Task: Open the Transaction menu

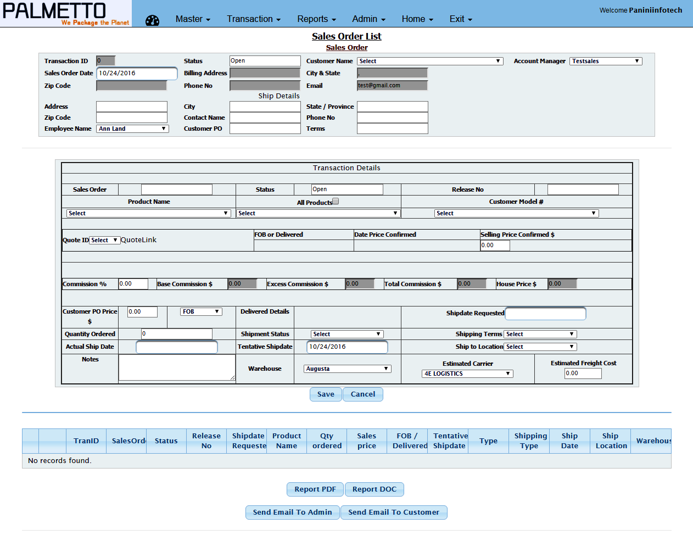Action: point(254,19)
